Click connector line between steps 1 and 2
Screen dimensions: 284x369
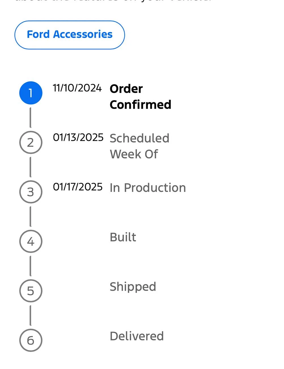[31, 118]
